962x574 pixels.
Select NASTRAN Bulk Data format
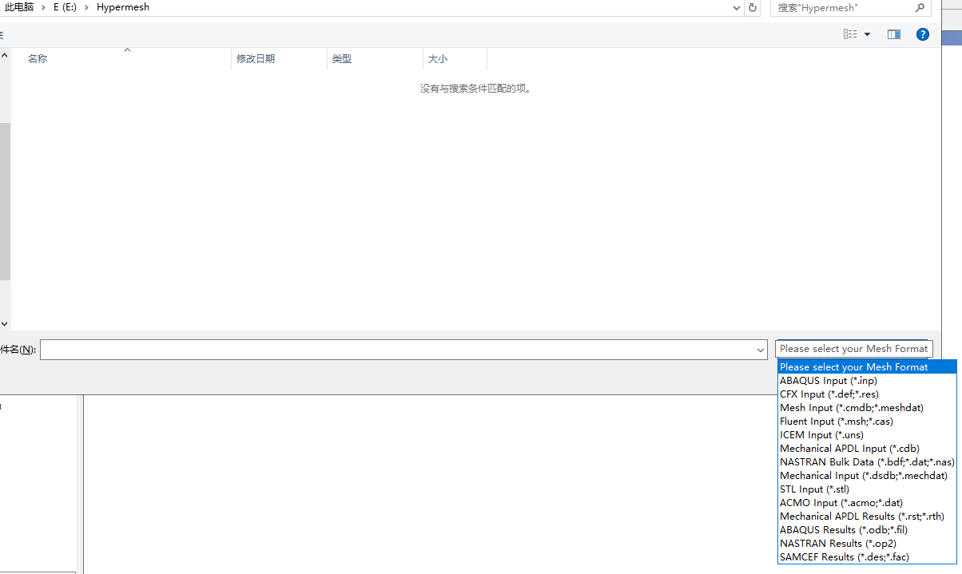click(867, 462)
